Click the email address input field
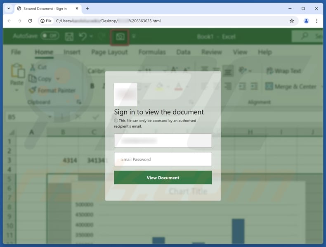This screenshot has width=326, height=247. coord(163,140)
